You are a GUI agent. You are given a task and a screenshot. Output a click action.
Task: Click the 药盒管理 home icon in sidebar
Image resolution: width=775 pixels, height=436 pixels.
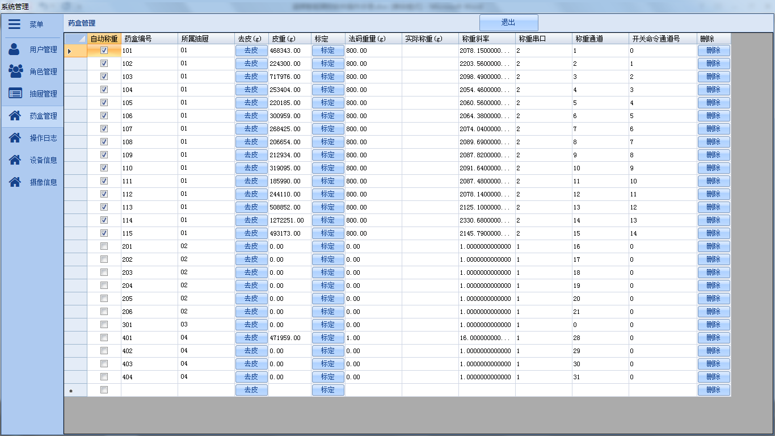[15, 116]
